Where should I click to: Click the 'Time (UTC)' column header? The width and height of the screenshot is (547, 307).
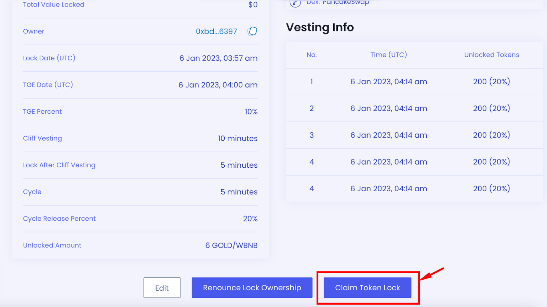389,55
